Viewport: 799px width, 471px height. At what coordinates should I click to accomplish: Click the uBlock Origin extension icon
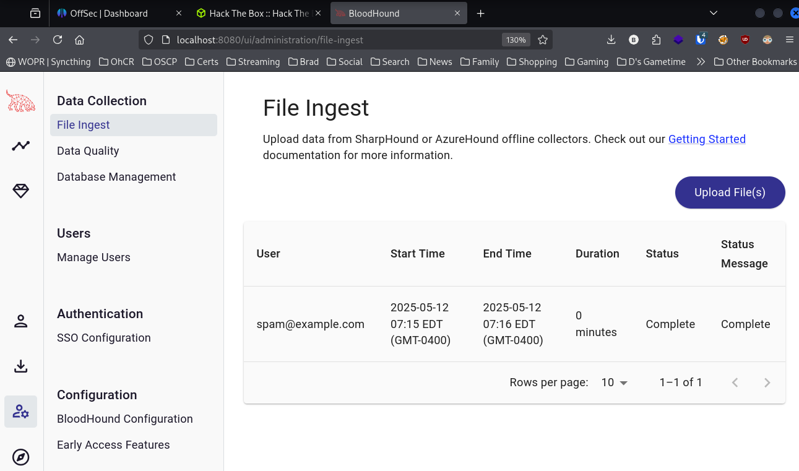[745, 40]
